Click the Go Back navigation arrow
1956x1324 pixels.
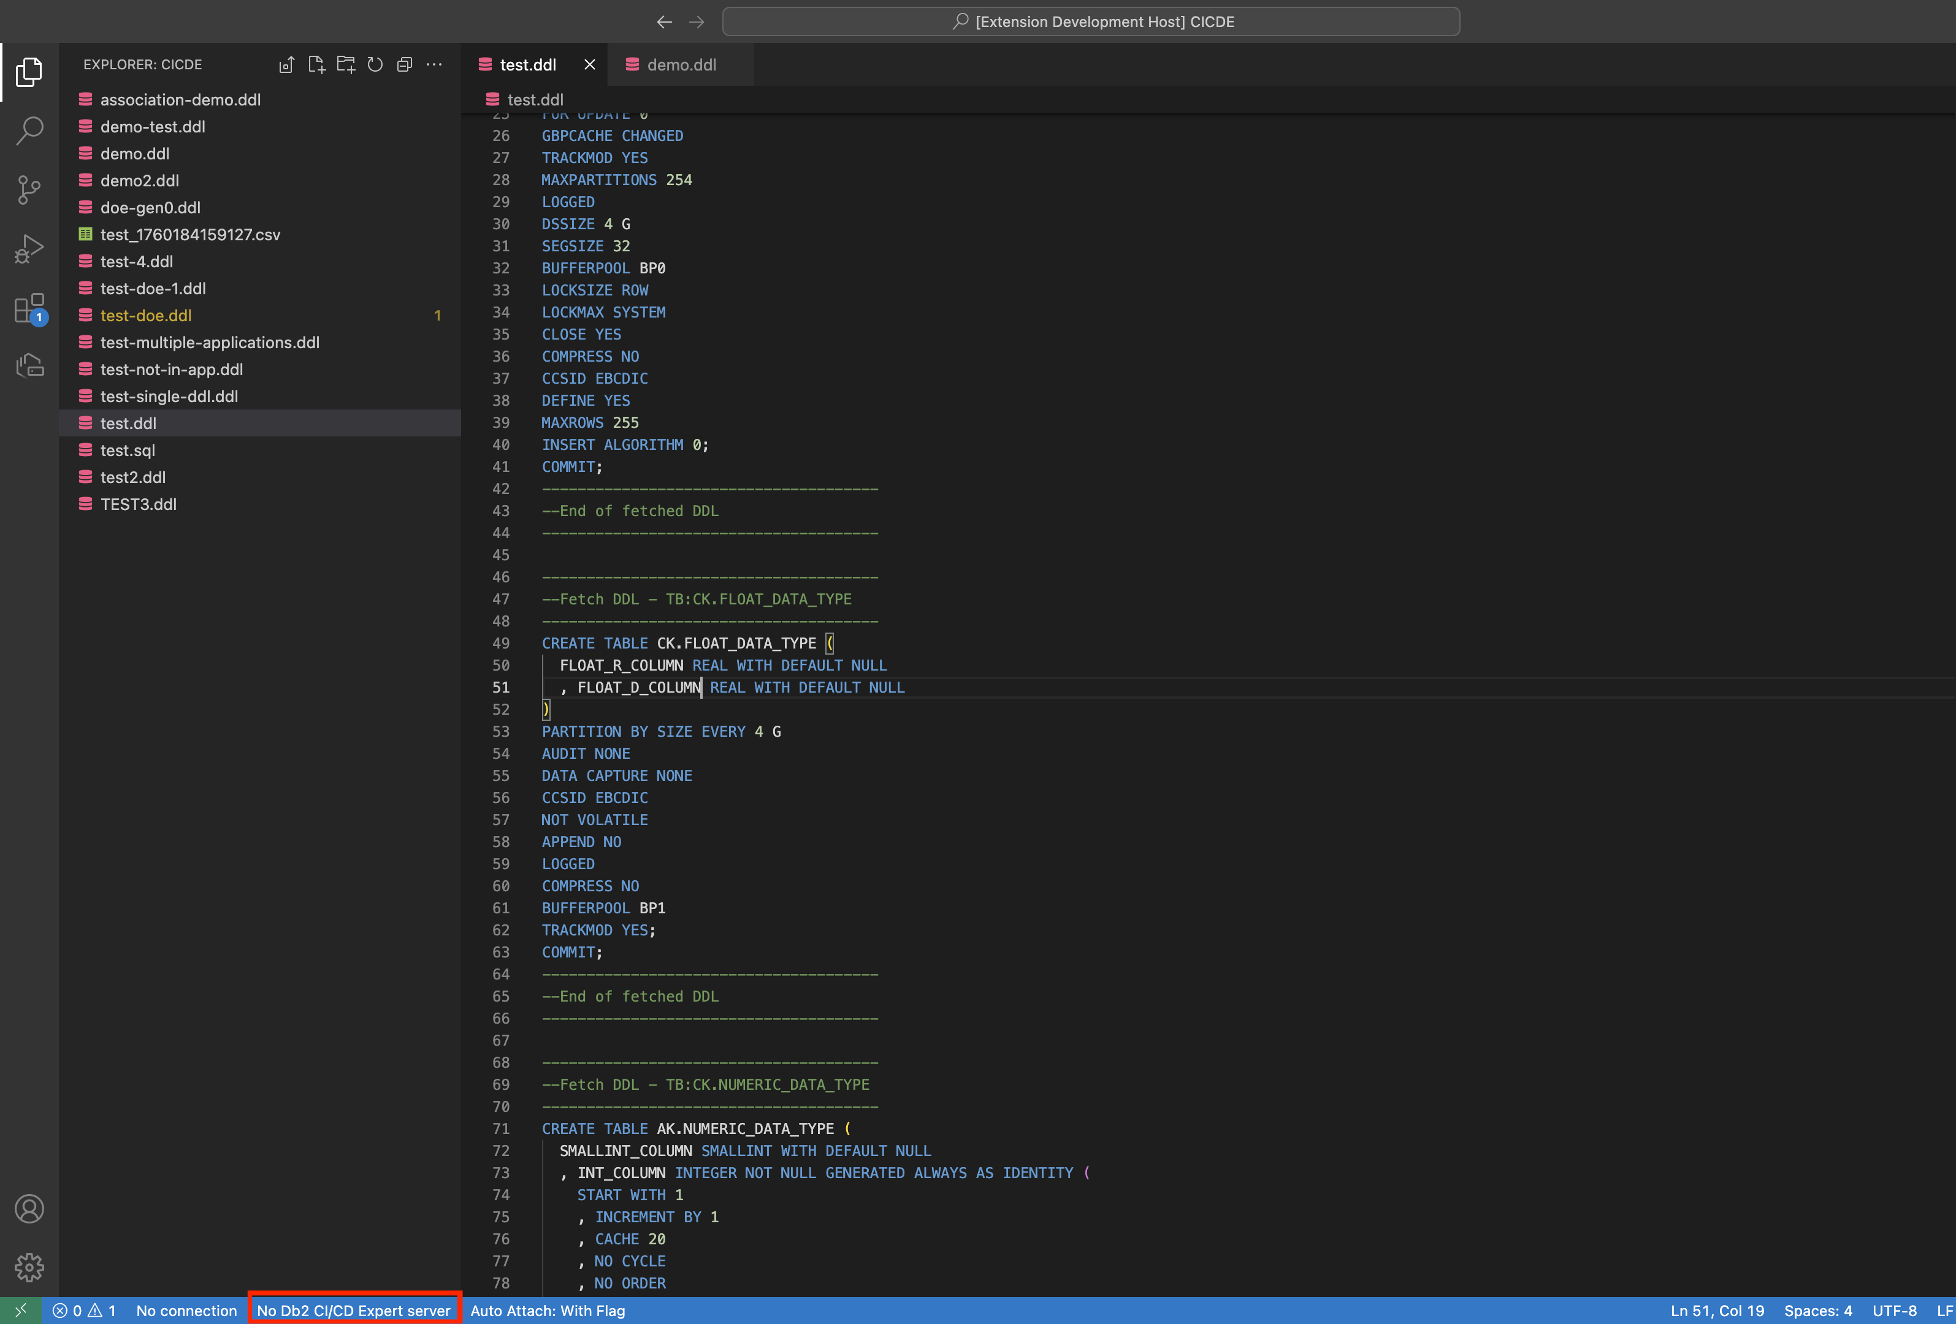tap(664, 22)
